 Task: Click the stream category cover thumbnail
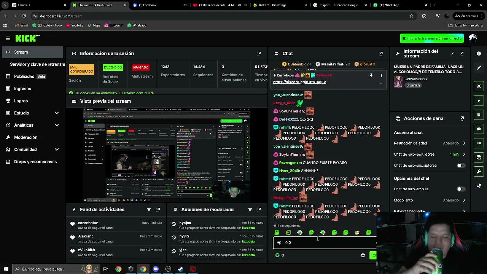(x=398, y=82)
